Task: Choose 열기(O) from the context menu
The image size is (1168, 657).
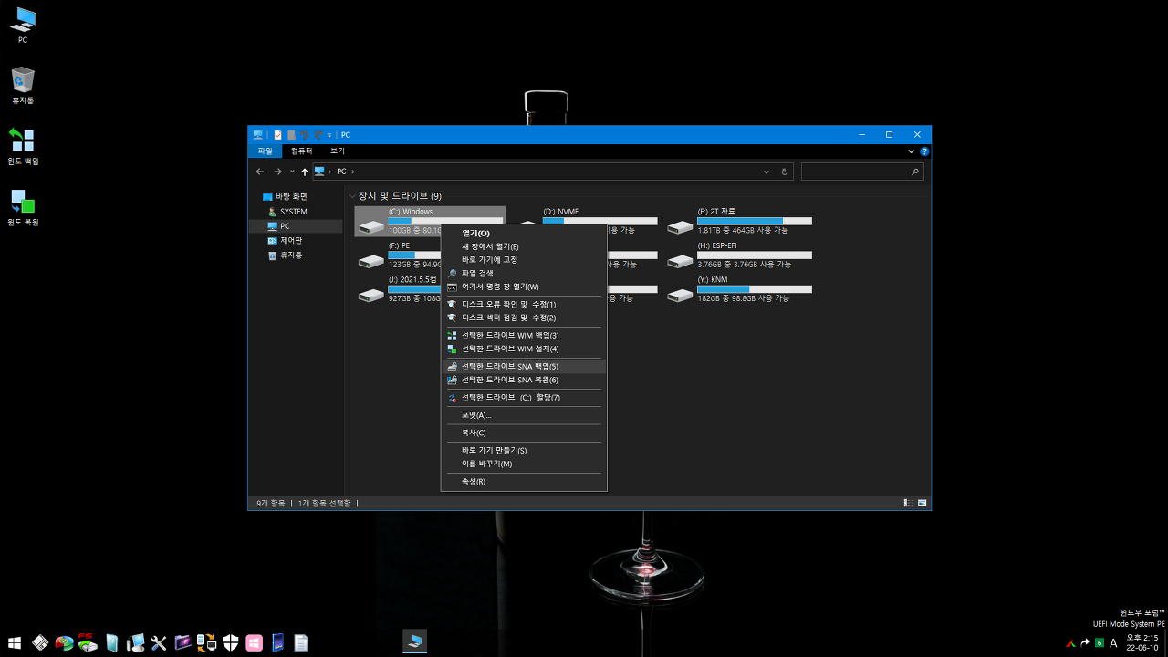Action: point(524,234)
